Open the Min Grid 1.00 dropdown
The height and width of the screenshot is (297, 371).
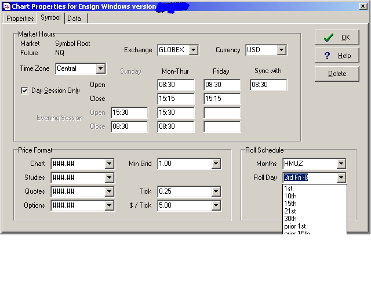[x=216, y=164]
